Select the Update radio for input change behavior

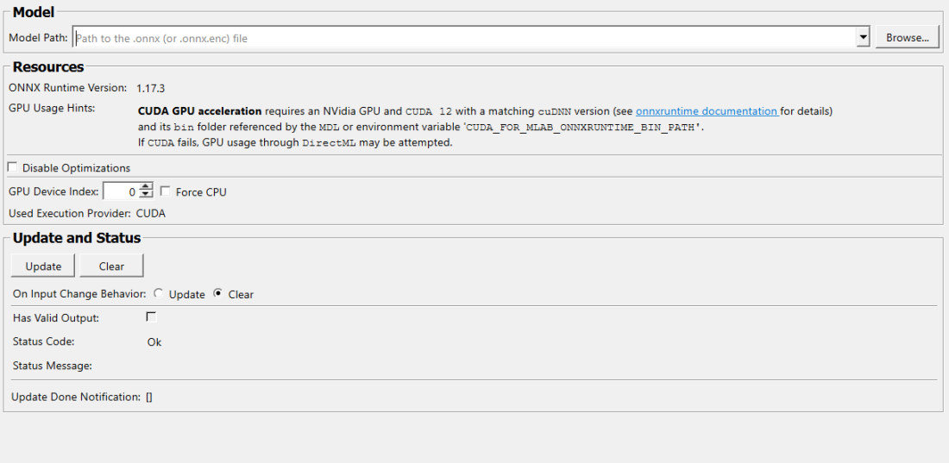[x=159, y=294]
